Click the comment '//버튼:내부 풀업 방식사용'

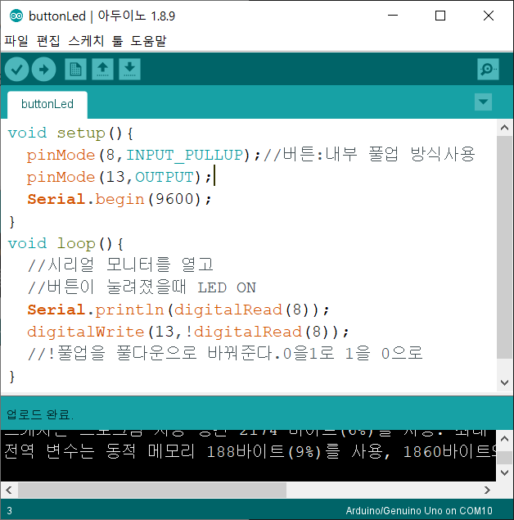coord(369,155)
